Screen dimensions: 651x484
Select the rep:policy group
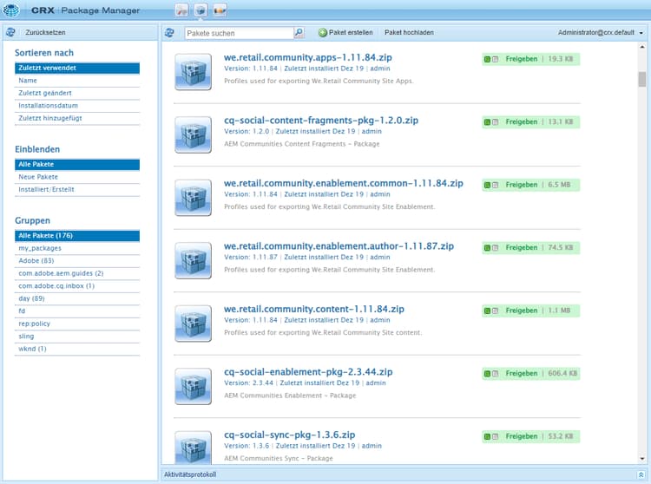(77, 324)
